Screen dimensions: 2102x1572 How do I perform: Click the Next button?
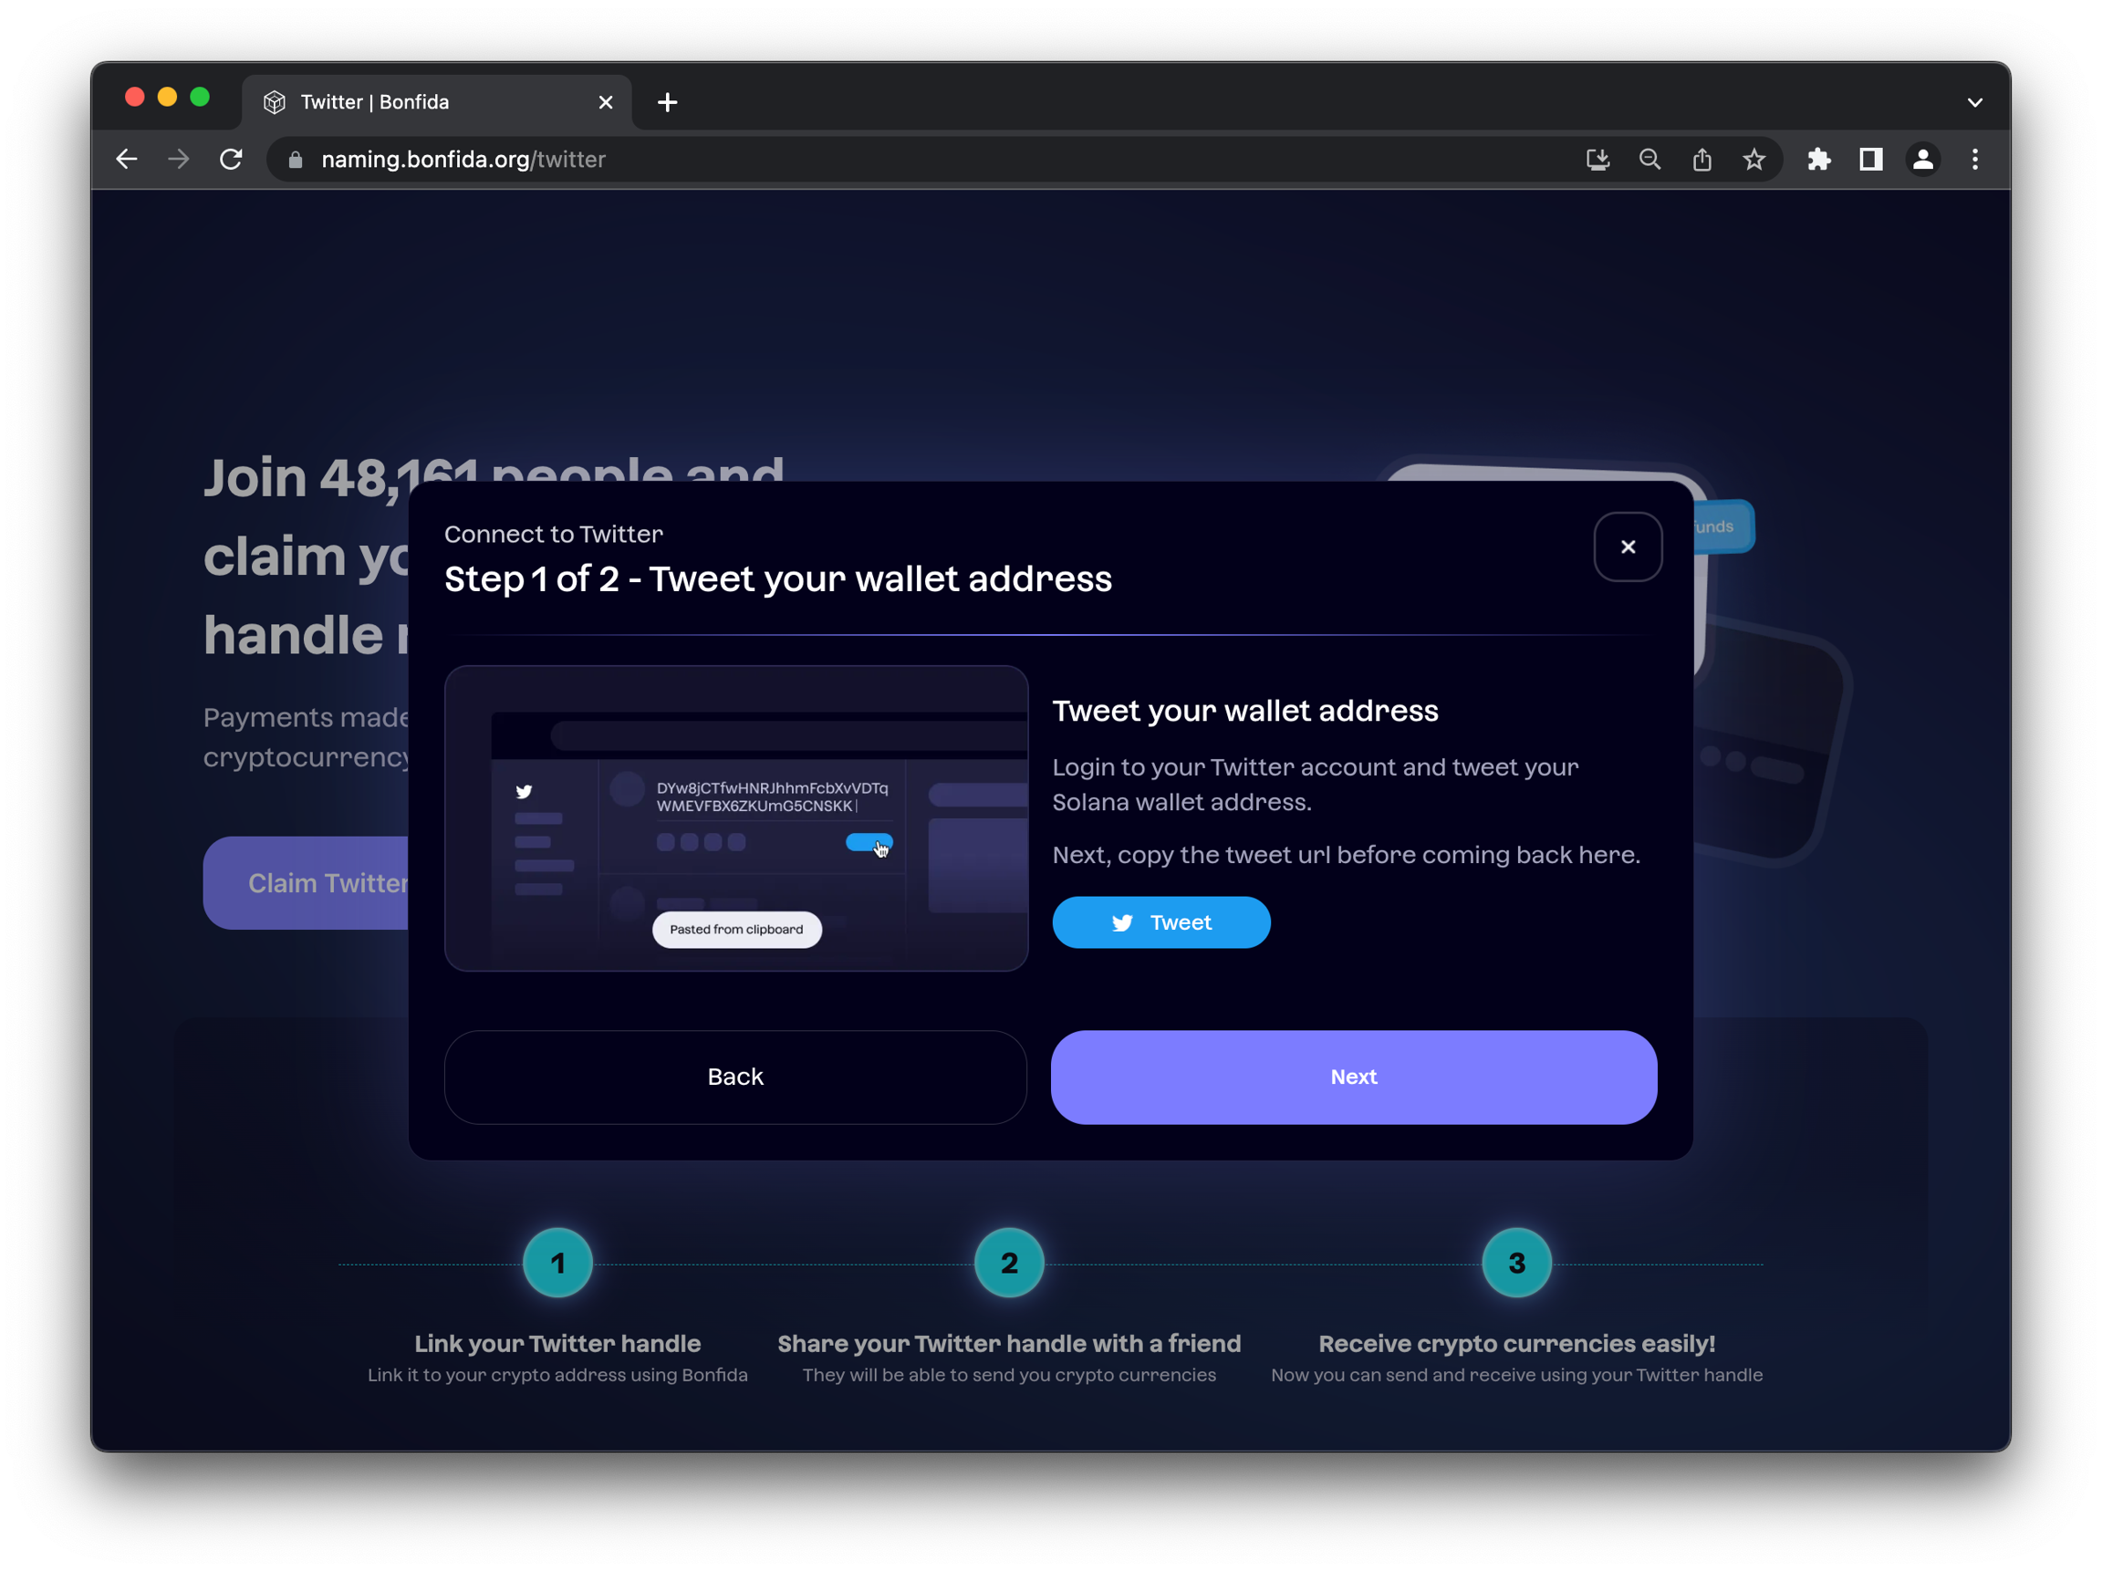tap(1353, 1077)
